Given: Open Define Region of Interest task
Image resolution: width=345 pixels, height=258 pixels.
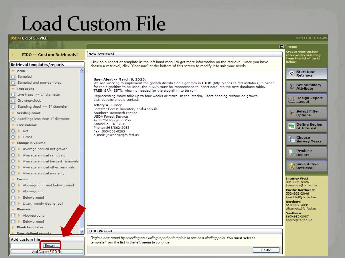Looking at the screenshot, I should tap(307, 126).
